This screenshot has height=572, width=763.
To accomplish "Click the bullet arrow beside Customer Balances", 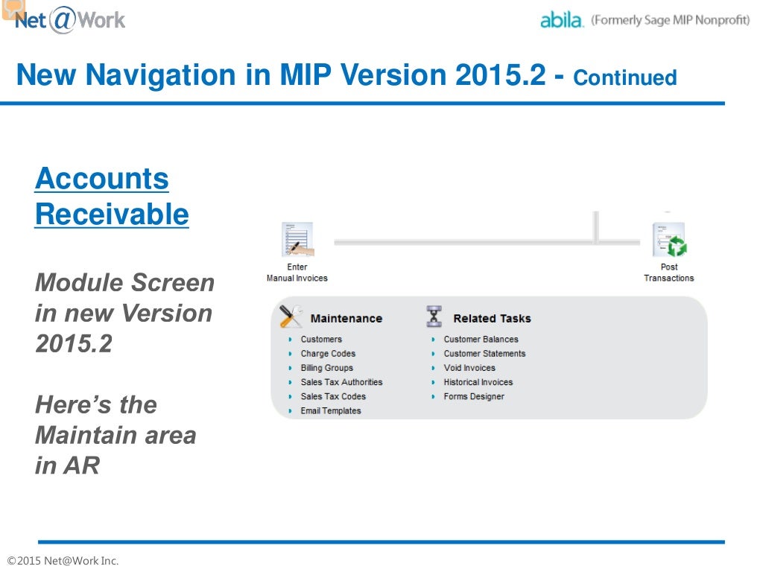I will (x=433, y=340).
